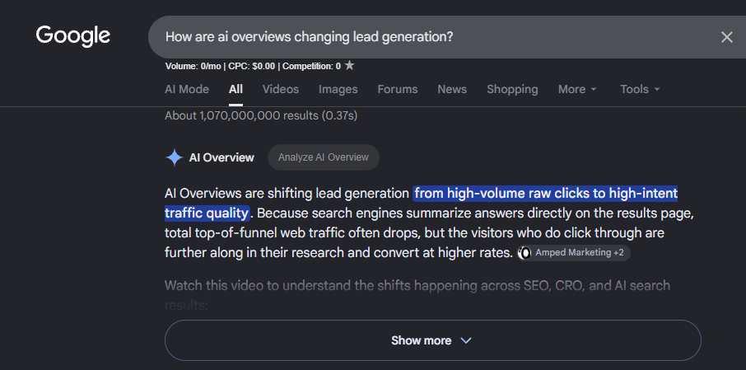The image size is (746, 370).
Task: Star the keyword next to Competition: 0
Action: [x=349, y=66]
